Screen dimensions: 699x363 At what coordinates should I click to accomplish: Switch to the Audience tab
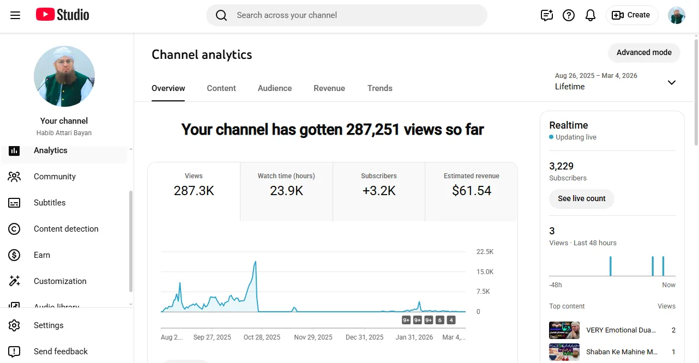[x=275, y=88]
